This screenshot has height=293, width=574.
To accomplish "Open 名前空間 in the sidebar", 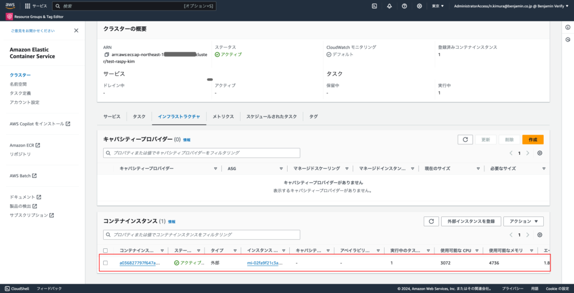I will click(x=18, y=84).
